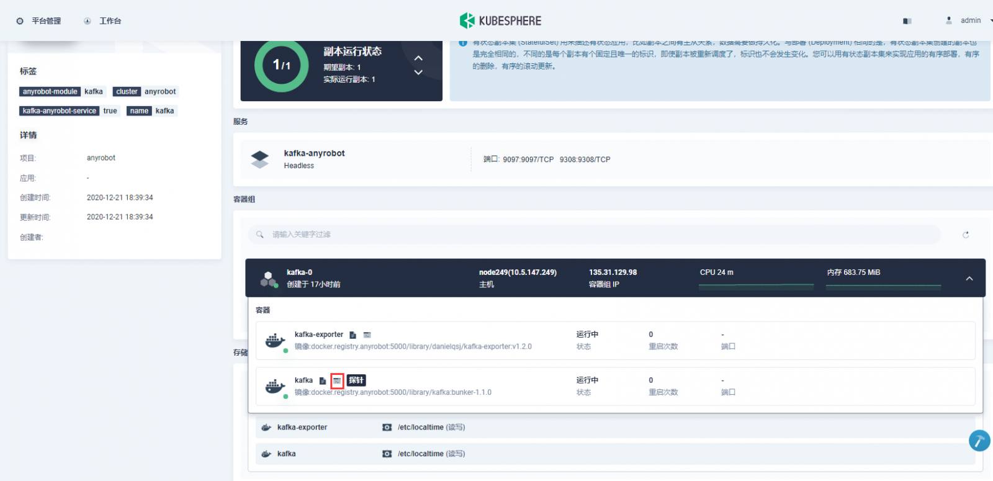Image resolution: width=993 pixels, height=481 pixels.
Task: Click the blue floating toolbox button
Action: pos(979,441)
